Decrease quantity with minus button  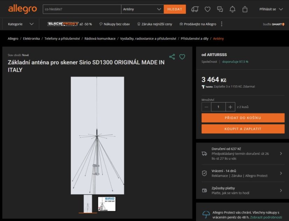pos(206,107)
